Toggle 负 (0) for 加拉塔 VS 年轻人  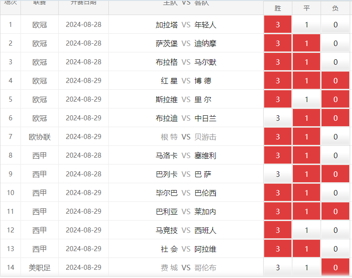click(336, 24)
